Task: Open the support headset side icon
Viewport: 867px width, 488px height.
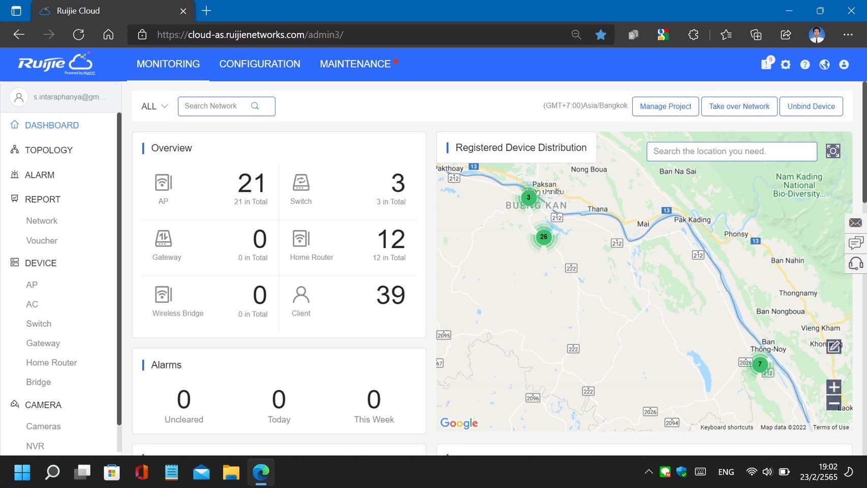Action: tap(855, 263)
